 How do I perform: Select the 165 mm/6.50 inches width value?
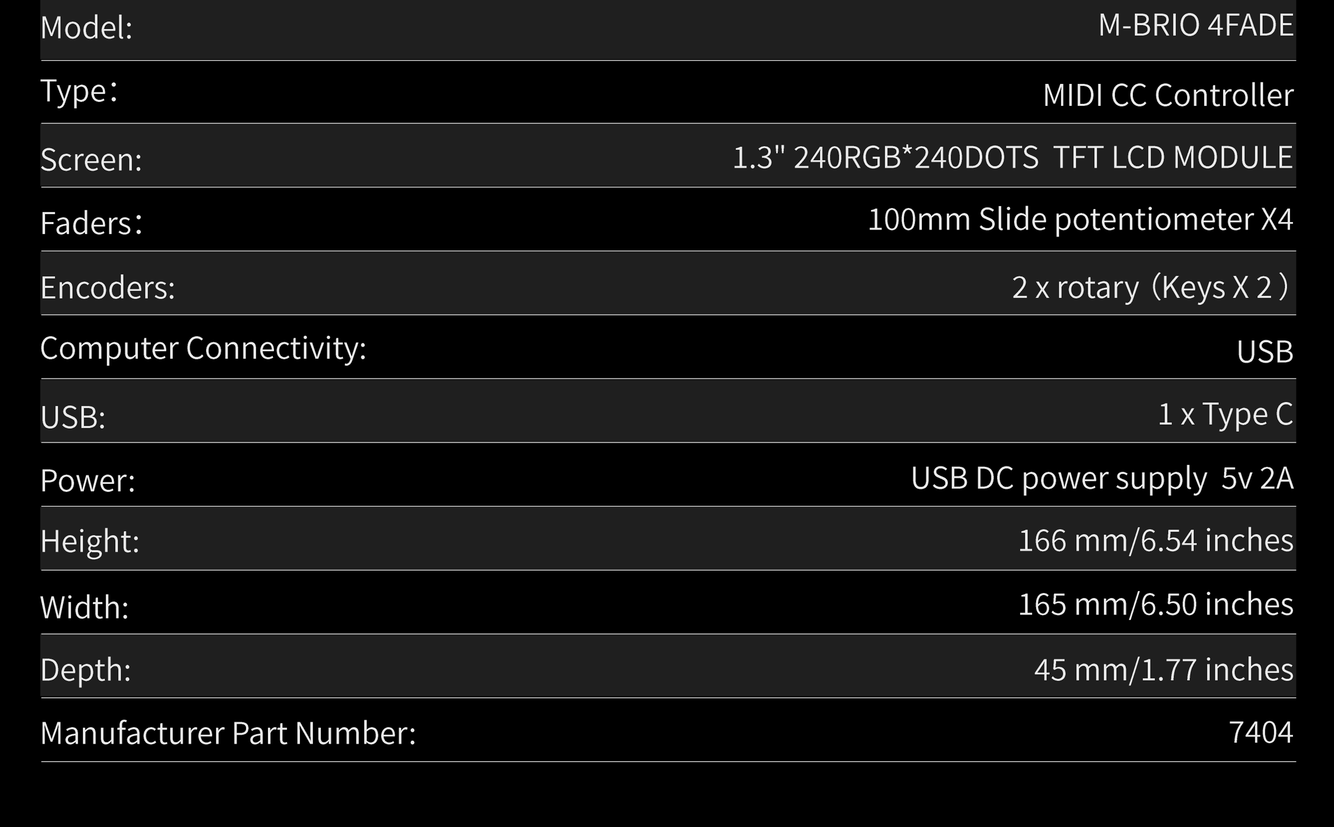tap(1156, 604)
